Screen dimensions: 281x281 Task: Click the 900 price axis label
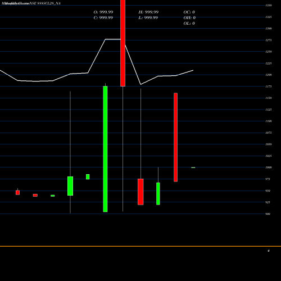268,214
